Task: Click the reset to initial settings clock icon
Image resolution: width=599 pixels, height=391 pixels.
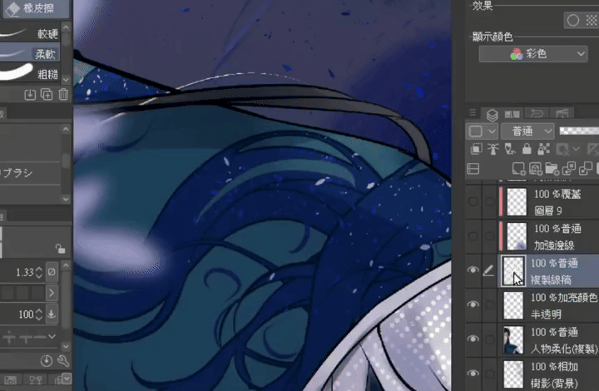Action: 47,361
